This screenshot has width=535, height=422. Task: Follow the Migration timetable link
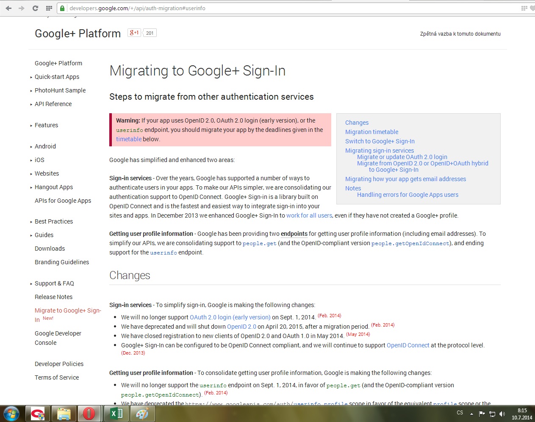[371, 132]
